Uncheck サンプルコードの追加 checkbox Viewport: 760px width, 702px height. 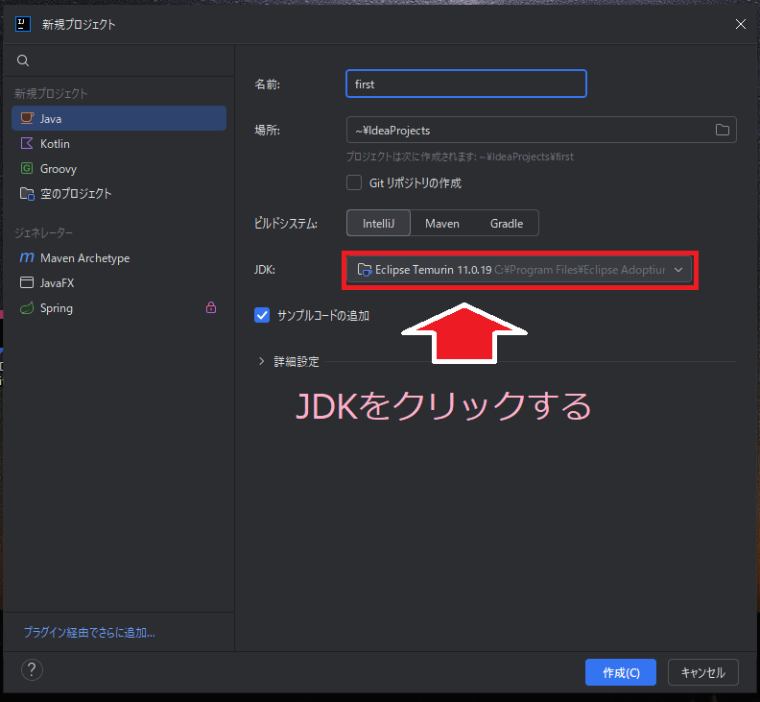262,315
